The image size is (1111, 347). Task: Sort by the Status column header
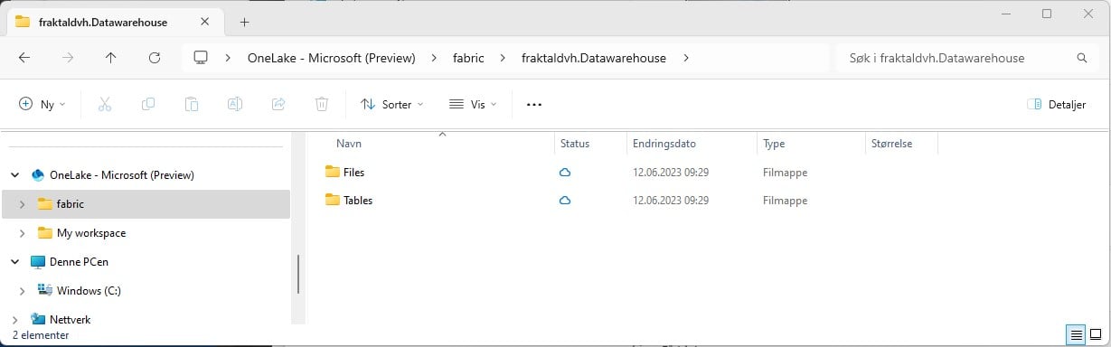[x=575, y=144]
